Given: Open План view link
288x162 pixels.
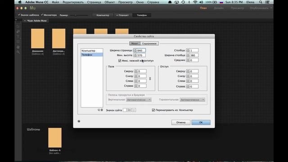Looking at the screenshot, I should tap(203, 8).
